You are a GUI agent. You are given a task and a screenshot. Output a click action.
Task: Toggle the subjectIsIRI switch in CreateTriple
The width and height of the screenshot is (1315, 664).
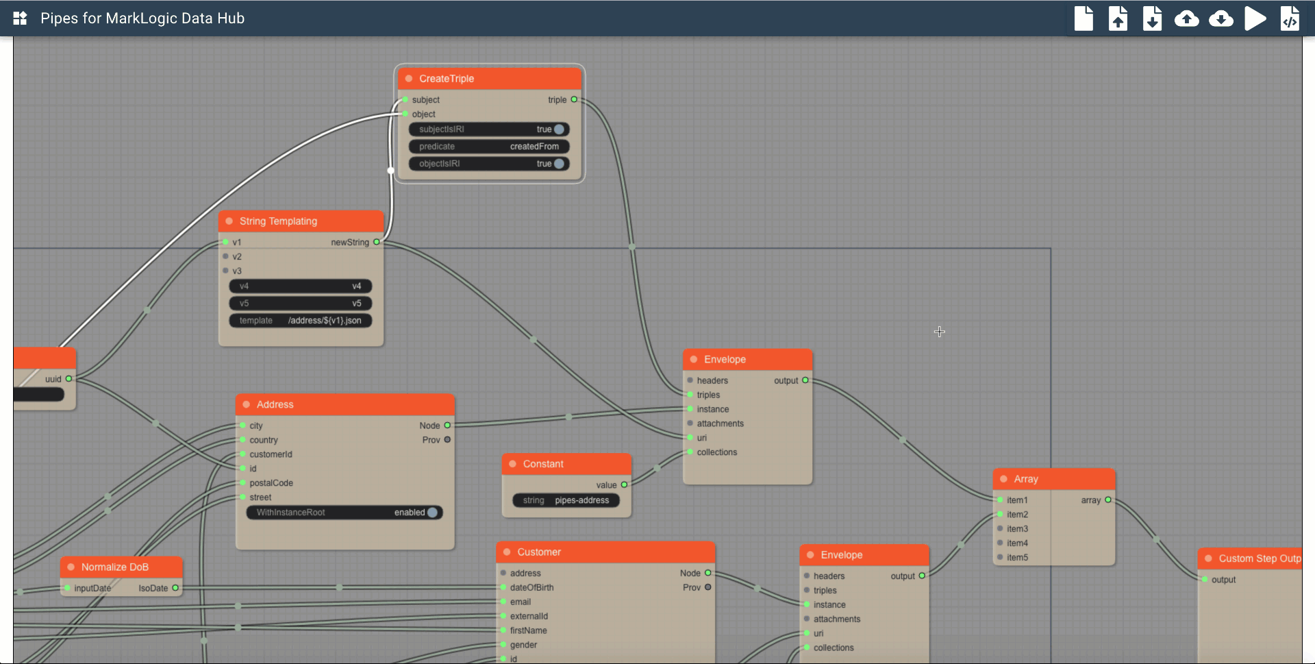coord(559,130)
